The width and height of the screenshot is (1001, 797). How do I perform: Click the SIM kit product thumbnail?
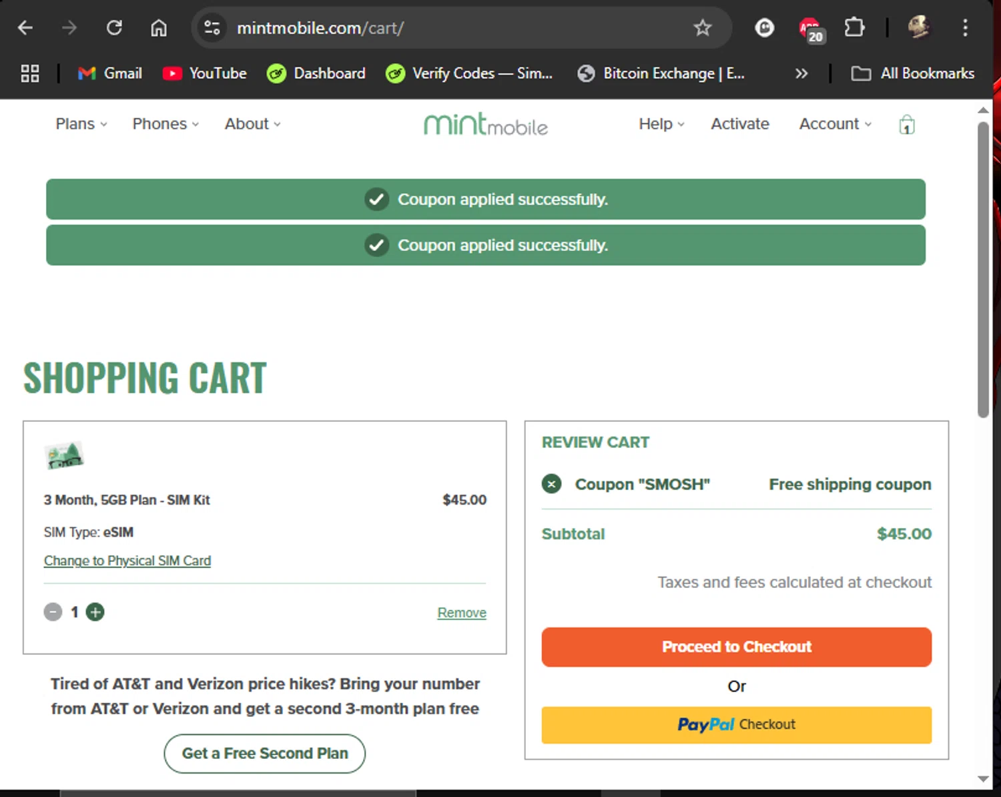point(64,456)
